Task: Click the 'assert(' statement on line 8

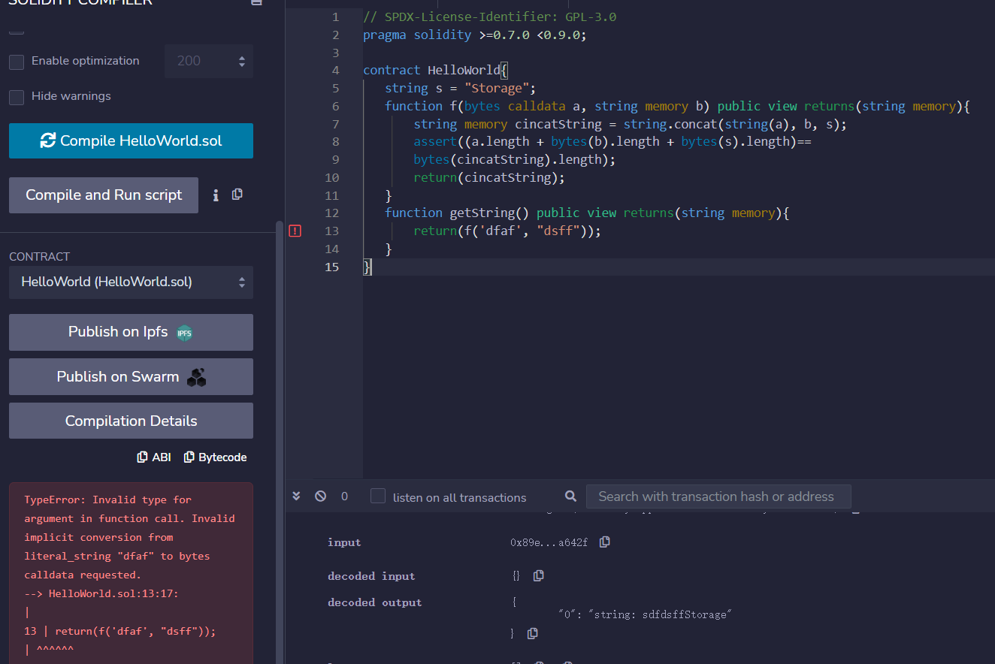Action: coord(438,142)
